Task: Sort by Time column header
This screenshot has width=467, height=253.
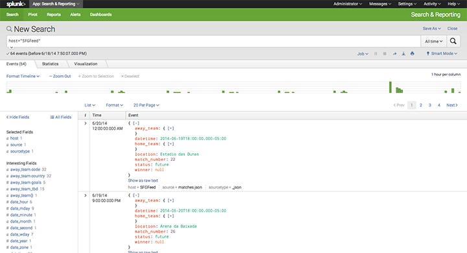Action: (97, 115)
